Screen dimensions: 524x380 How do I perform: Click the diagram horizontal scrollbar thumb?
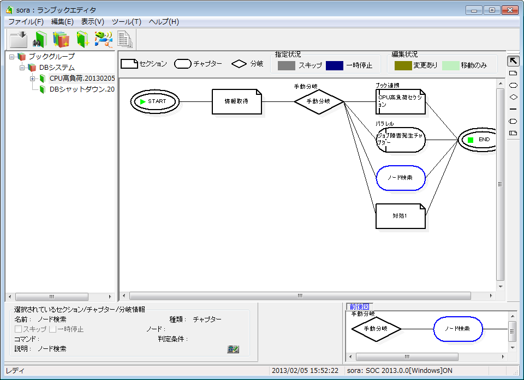point(300,295)
